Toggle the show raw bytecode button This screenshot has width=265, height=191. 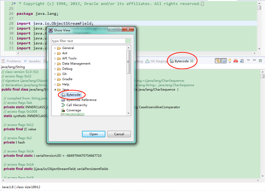(x=224, y=61)
